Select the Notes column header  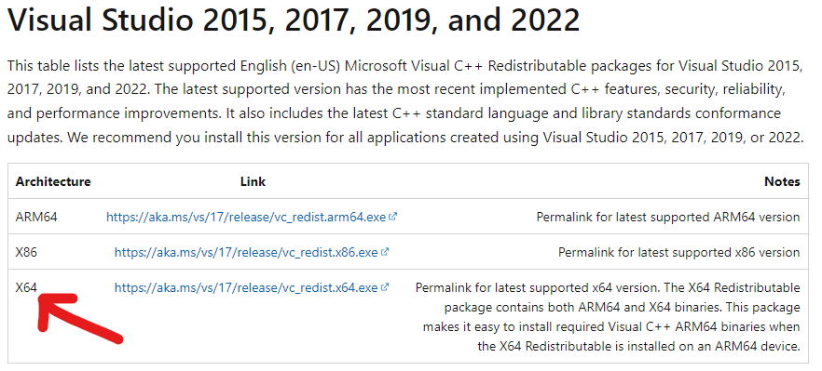click(x=782, y=181)
